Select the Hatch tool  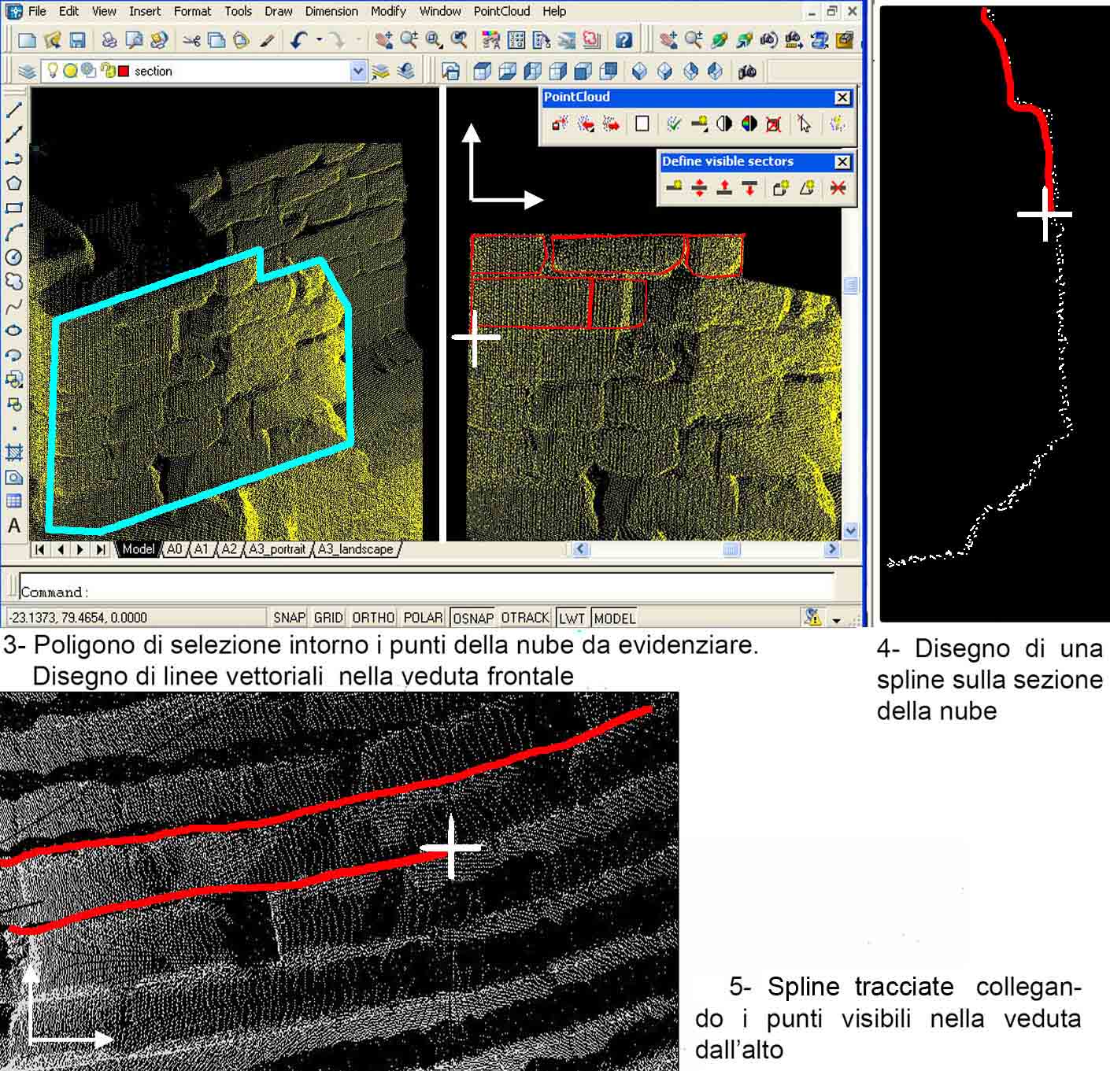[x=14, y=452]
